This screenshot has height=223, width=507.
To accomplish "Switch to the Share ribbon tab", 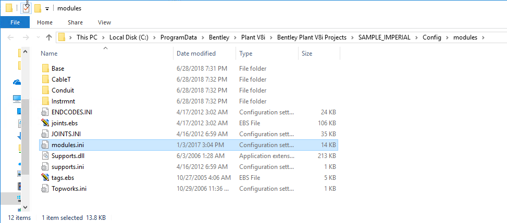I will [75, 22].
